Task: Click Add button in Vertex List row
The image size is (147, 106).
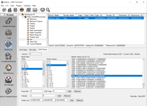Action: (72, 100)
